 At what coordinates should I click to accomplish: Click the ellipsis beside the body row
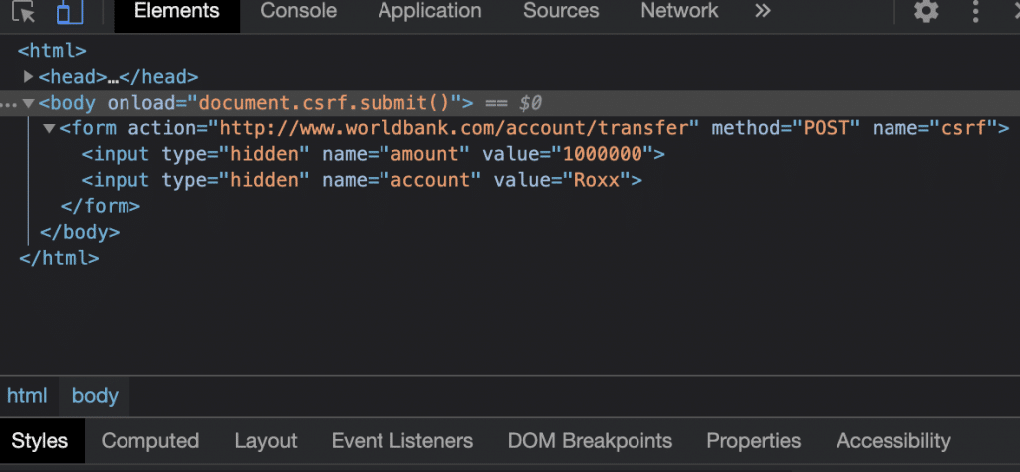coord(8,104)
